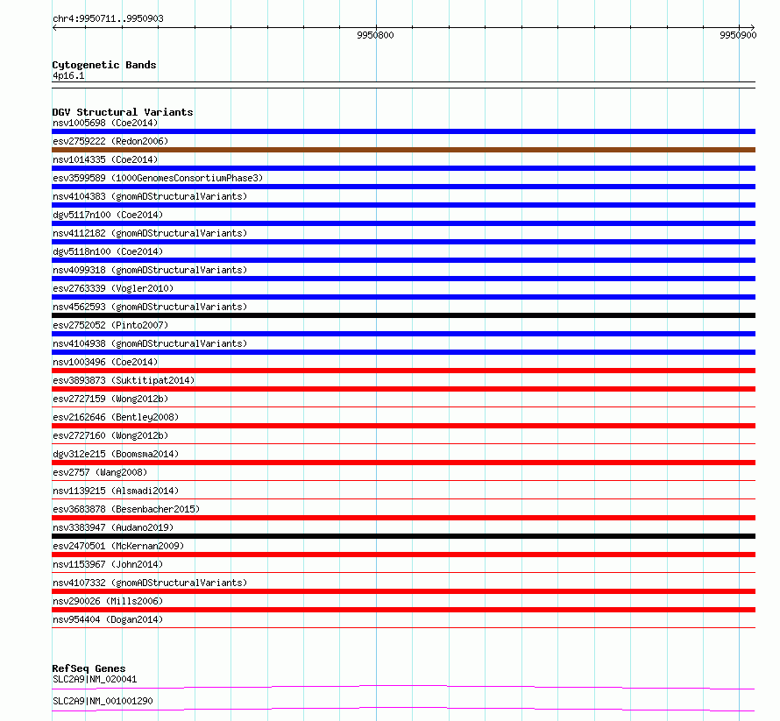Click the black bar under nsv4562593

click(x=403, y=315)
